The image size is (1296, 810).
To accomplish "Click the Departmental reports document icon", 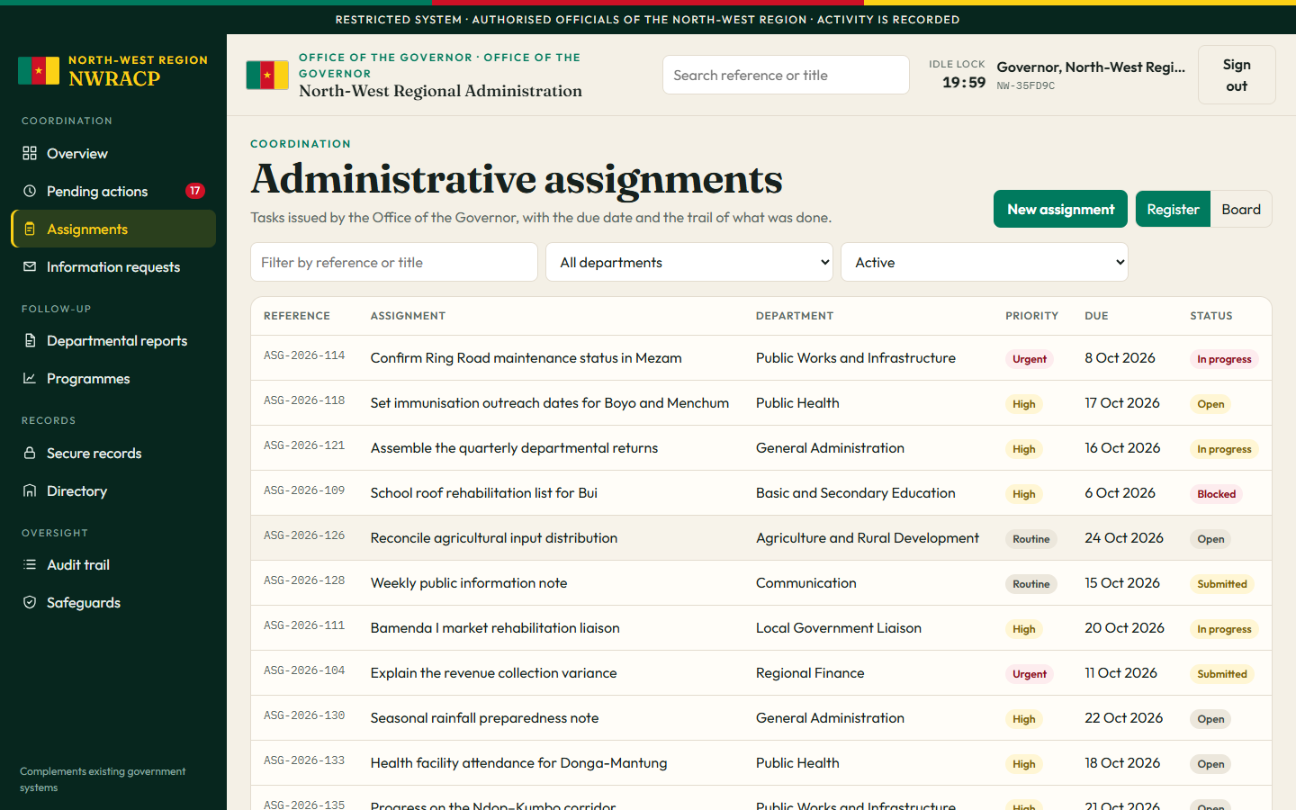I will point(30,340).
